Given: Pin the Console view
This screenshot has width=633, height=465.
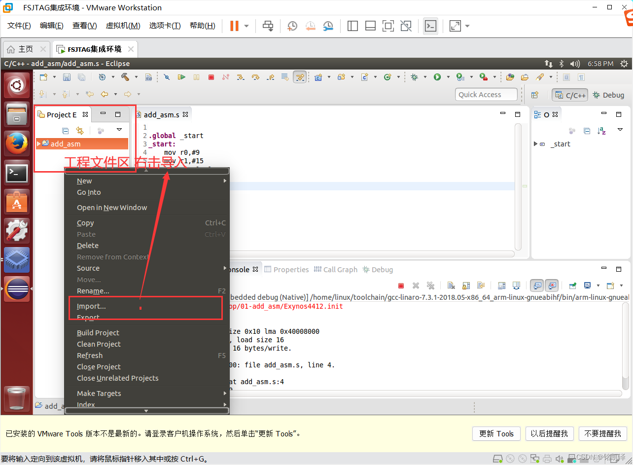Looking at the screenshot, I should [x=572, y=285].
